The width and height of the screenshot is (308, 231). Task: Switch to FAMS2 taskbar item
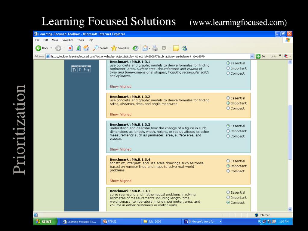click(x=121, y=222)
